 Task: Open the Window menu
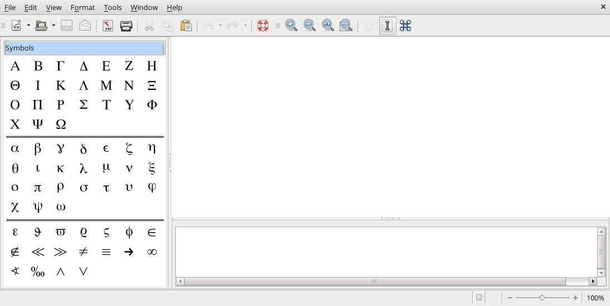pos(144,7)
